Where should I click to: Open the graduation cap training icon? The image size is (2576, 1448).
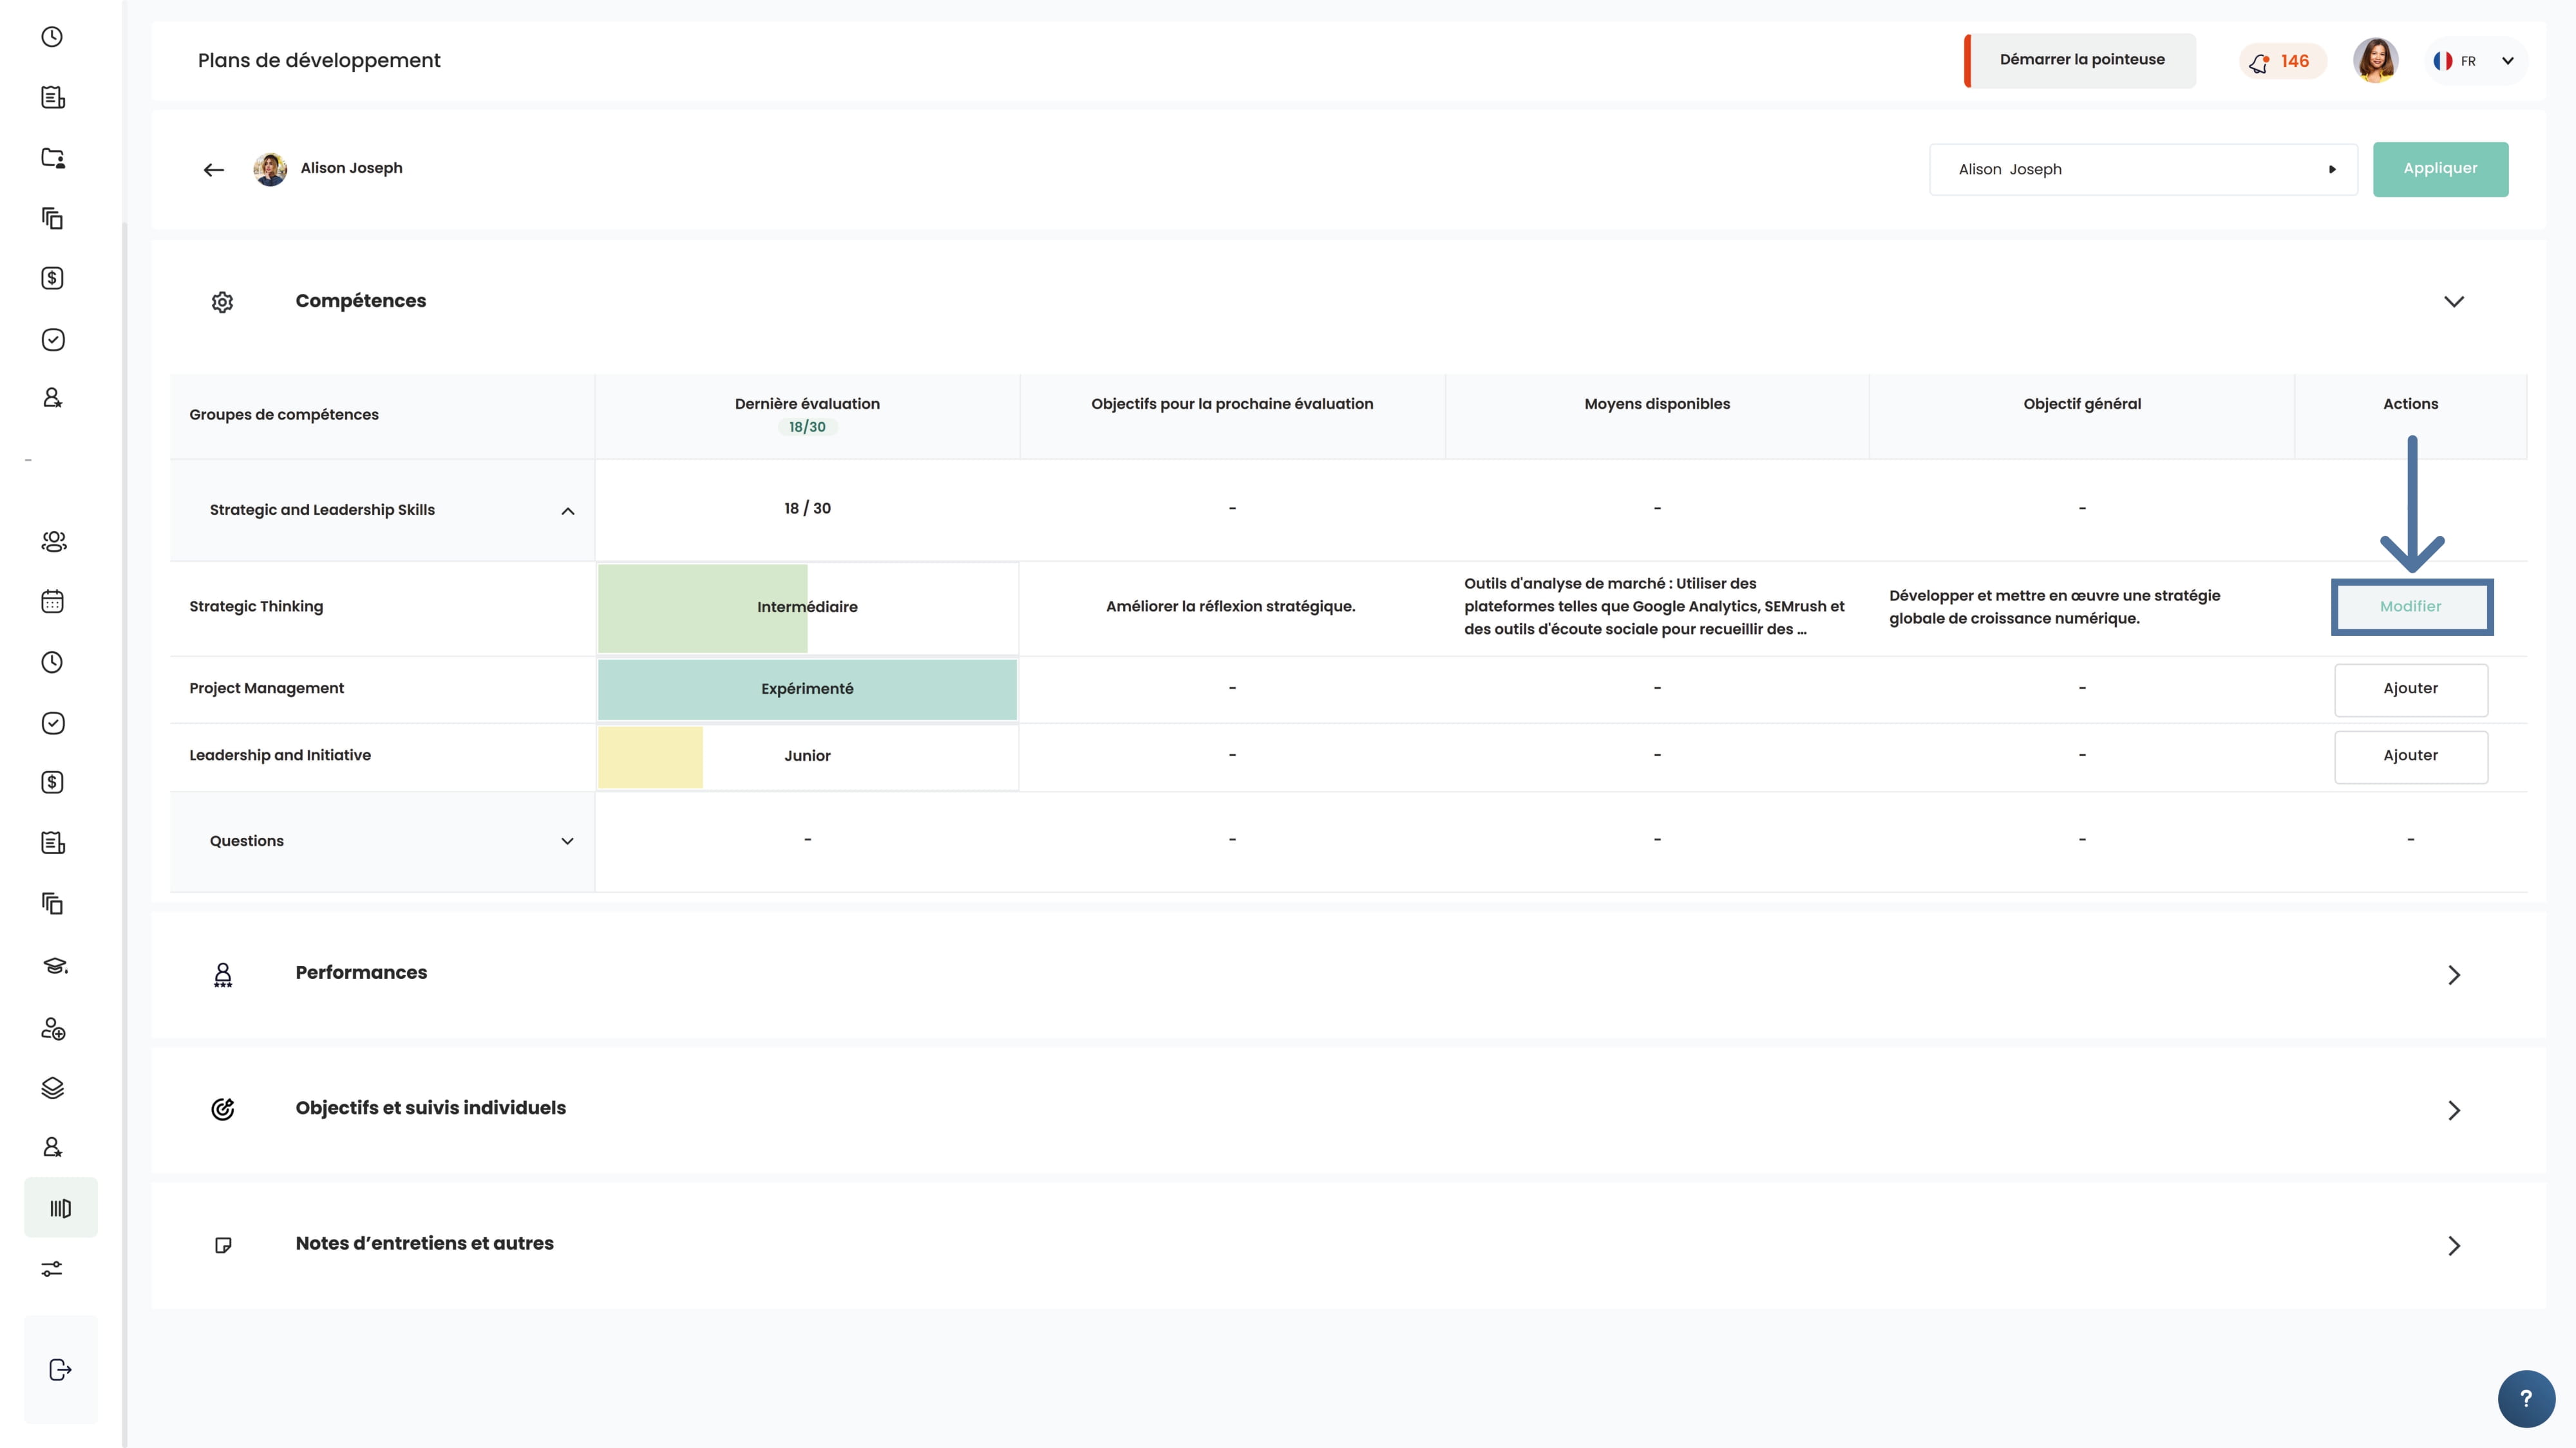pyautogui.click(x=54, y=965)
